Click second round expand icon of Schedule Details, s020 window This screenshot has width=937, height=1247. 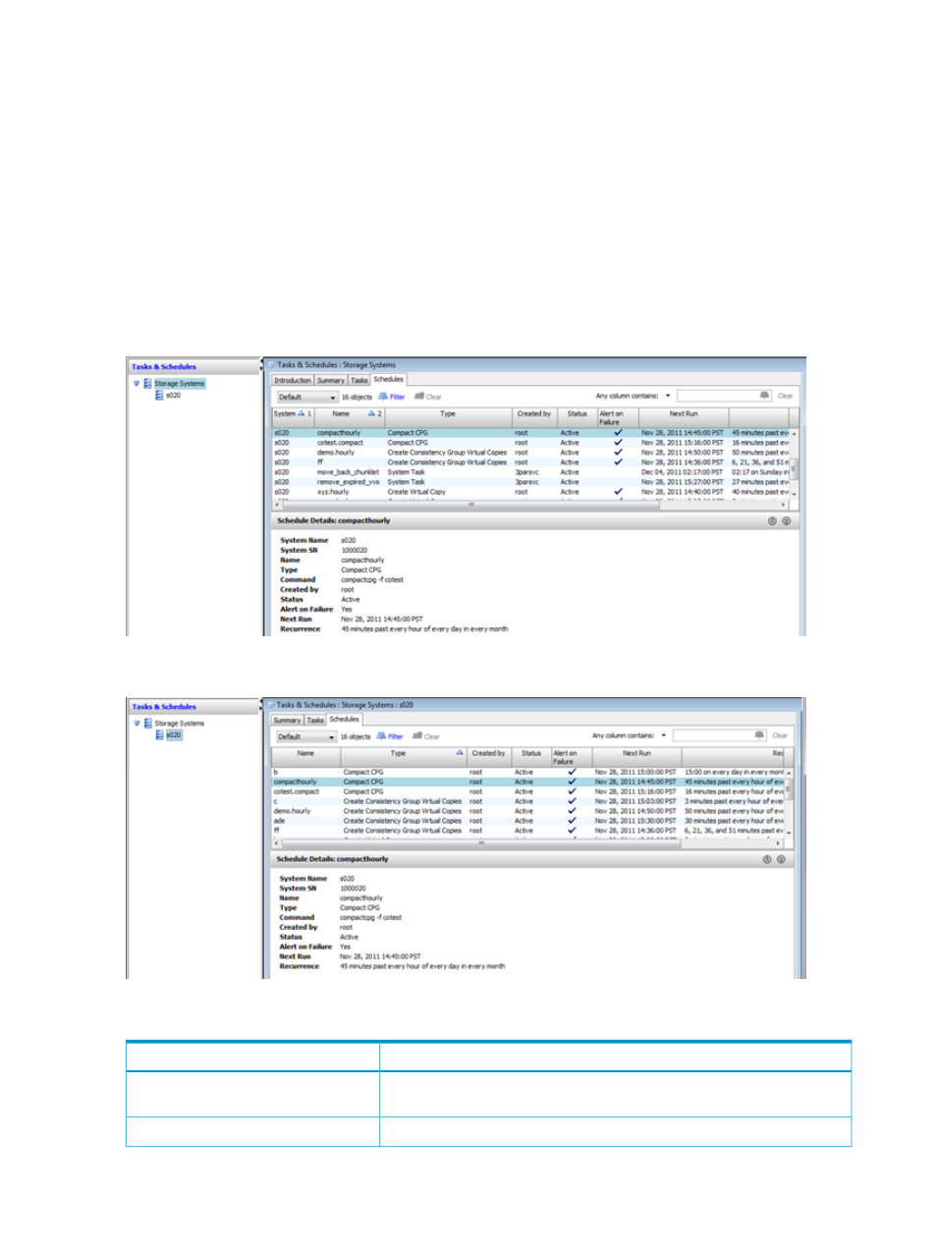coord(781,859)
